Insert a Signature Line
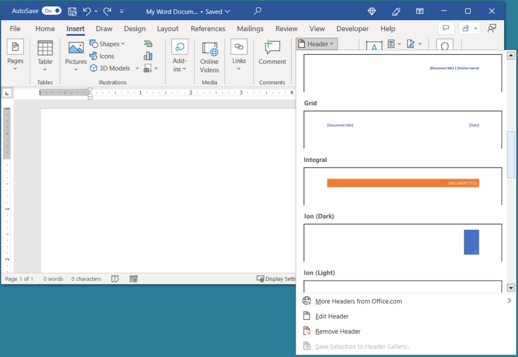 (x=411, y=45)
